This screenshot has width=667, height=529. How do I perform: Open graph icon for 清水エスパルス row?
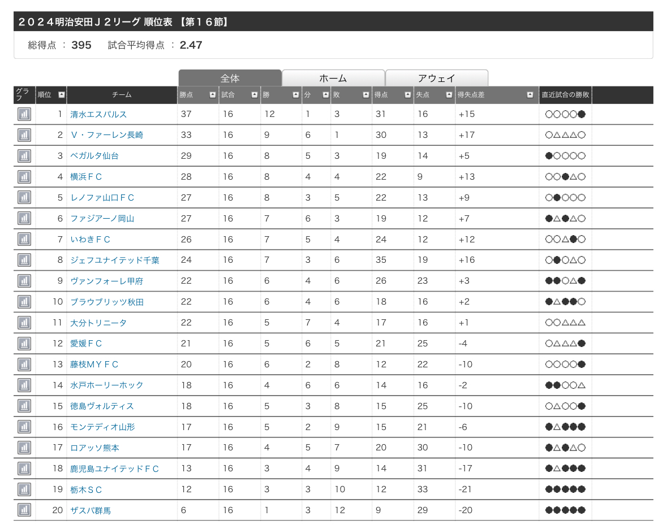coord(24,114)
